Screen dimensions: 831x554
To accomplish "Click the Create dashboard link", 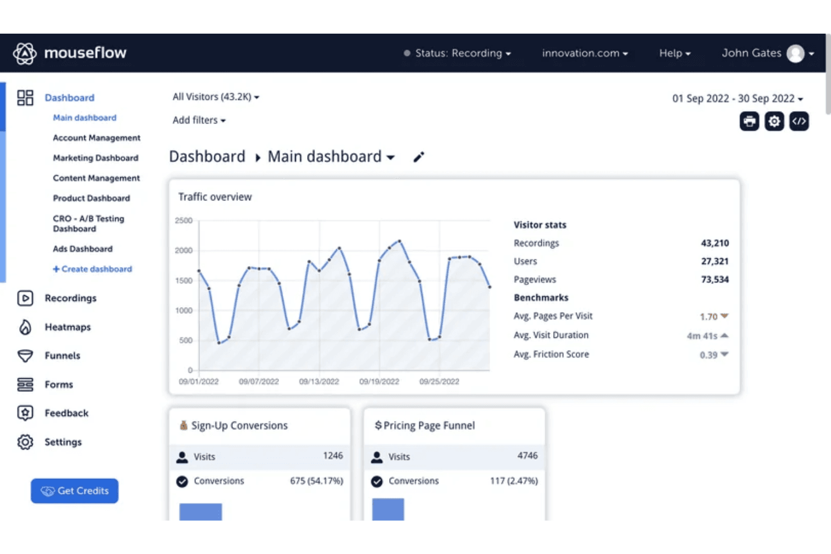I will (x=93, y=269).
